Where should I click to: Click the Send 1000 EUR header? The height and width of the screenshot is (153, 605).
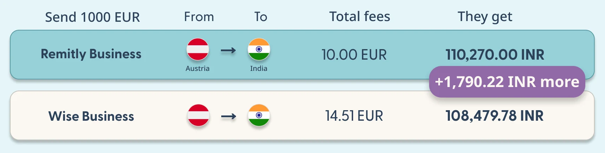point(93,17)
